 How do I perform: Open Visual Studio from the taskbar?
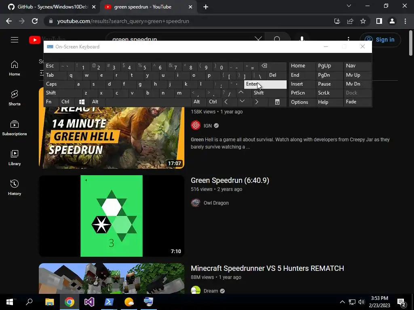(89, 302)
